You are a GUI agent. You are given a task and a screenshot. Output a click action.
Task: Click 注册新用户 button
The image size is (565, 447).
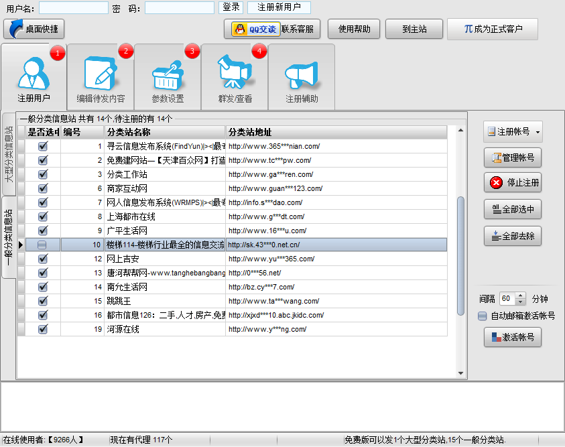click(279, 7)
